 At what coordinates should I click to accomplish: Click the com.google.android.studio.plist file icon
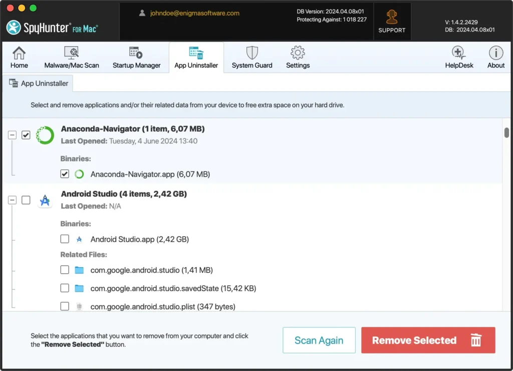point(79,306)
